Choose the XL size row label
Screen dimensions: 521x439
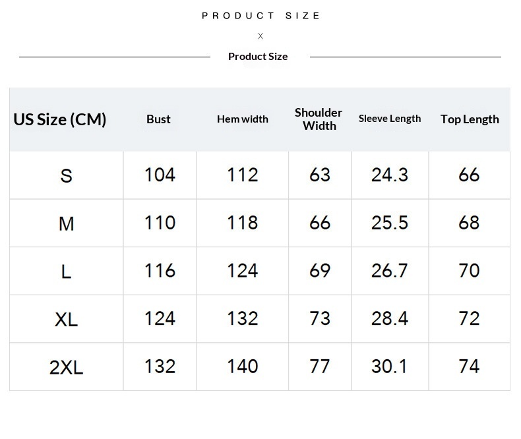click(x=66, y=320)
